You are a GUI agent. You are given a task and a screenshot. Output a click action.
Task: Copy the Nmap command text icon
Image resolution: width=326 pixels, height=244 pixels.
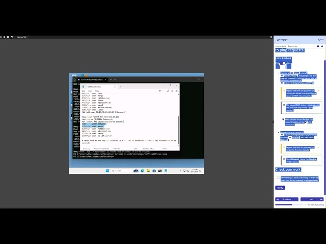[x=292, y=73]
